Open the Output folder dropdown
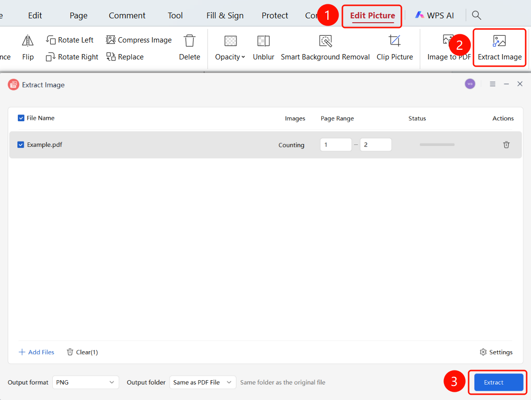 click(203, 383)
